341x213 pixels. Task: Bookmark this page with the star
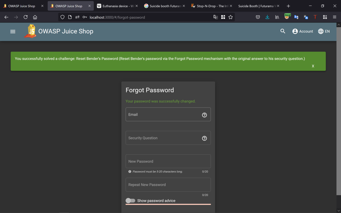(x=230, y=17)
